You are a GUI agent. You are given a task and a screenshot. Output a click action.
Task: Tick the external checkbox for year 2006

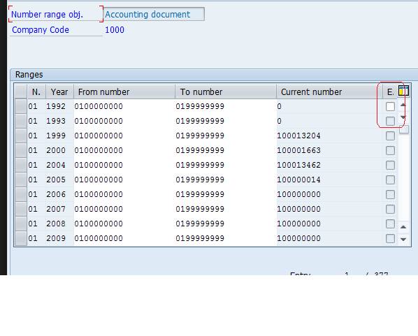pos(390,194)
